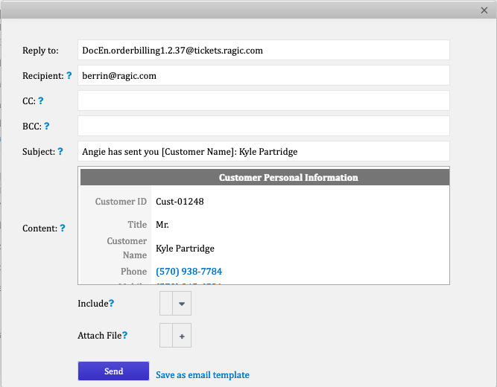The height and width of the screenshot is (387, 497).
Task: Click the Subject help question mark icon
Action: [60, 152]
